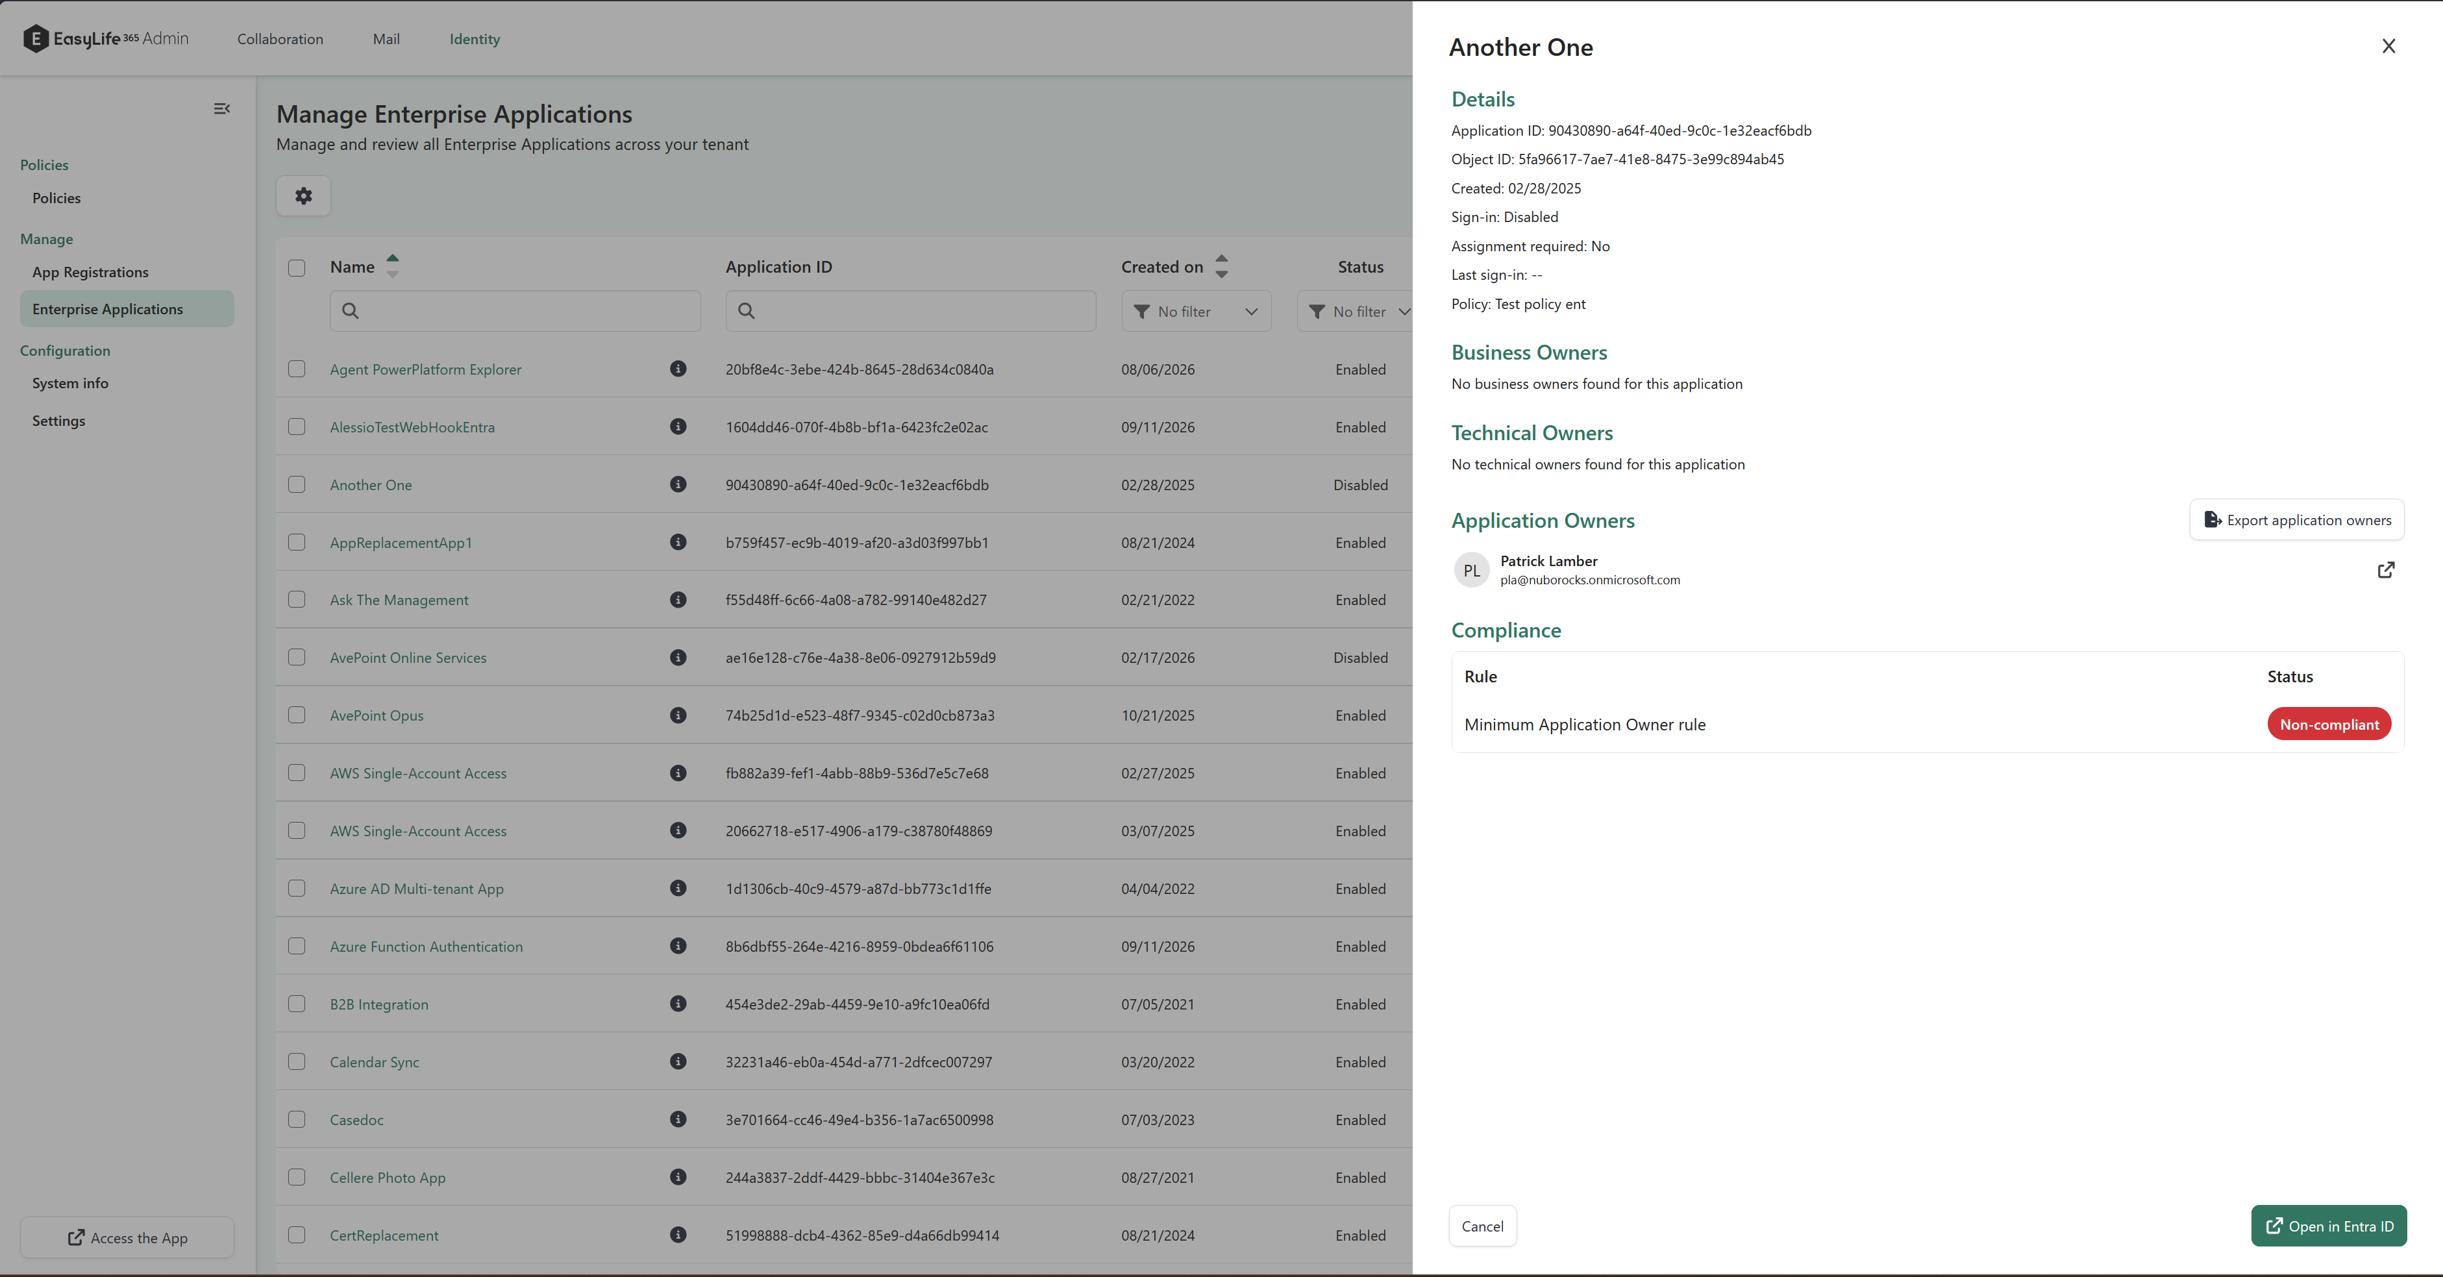Click the Cancel button
Screen dimensions: 2443x1277
(1482, 1226)
